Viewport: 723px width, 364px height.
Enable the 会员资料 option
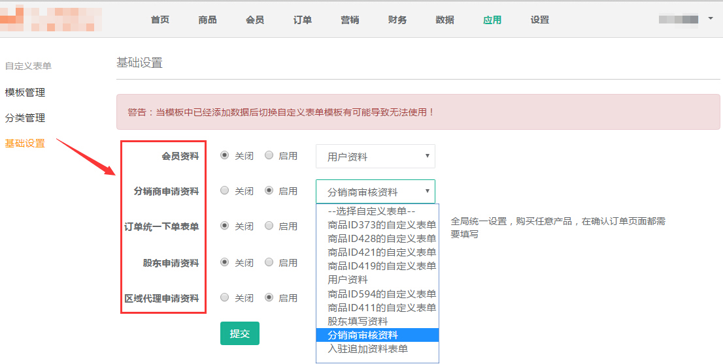coord(269,156)
